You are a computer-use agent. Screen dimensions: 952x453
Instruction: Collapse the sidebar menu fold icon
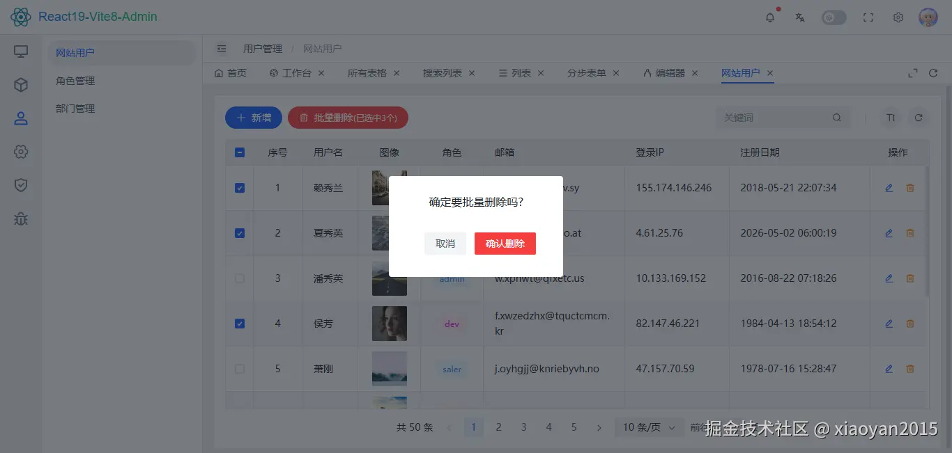coord(222,49)
